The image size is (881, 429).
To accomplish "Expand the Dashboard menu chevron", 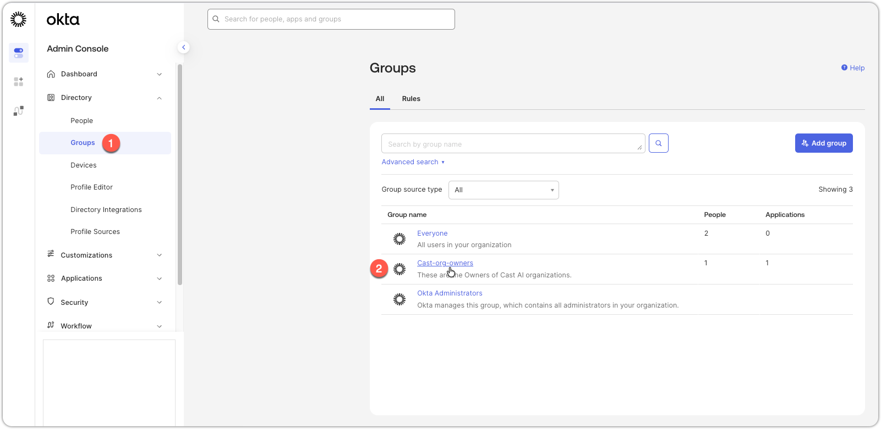I will (x=160, y=74).
